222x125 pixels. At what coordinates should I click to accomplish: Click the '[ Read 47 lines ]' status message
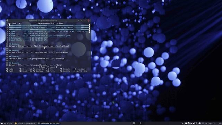pos(48,67)
